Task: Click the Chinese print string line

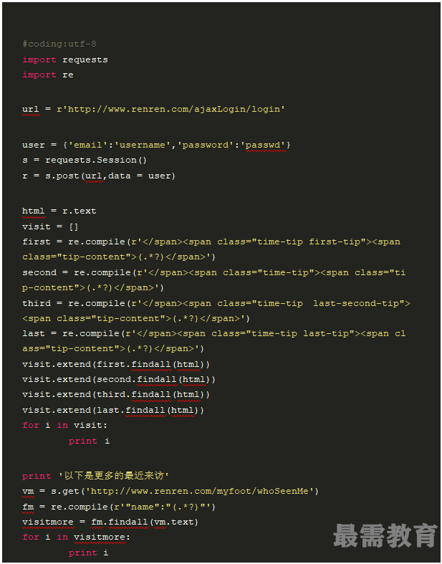Action: pyautogui.click(x=95, y=476)
